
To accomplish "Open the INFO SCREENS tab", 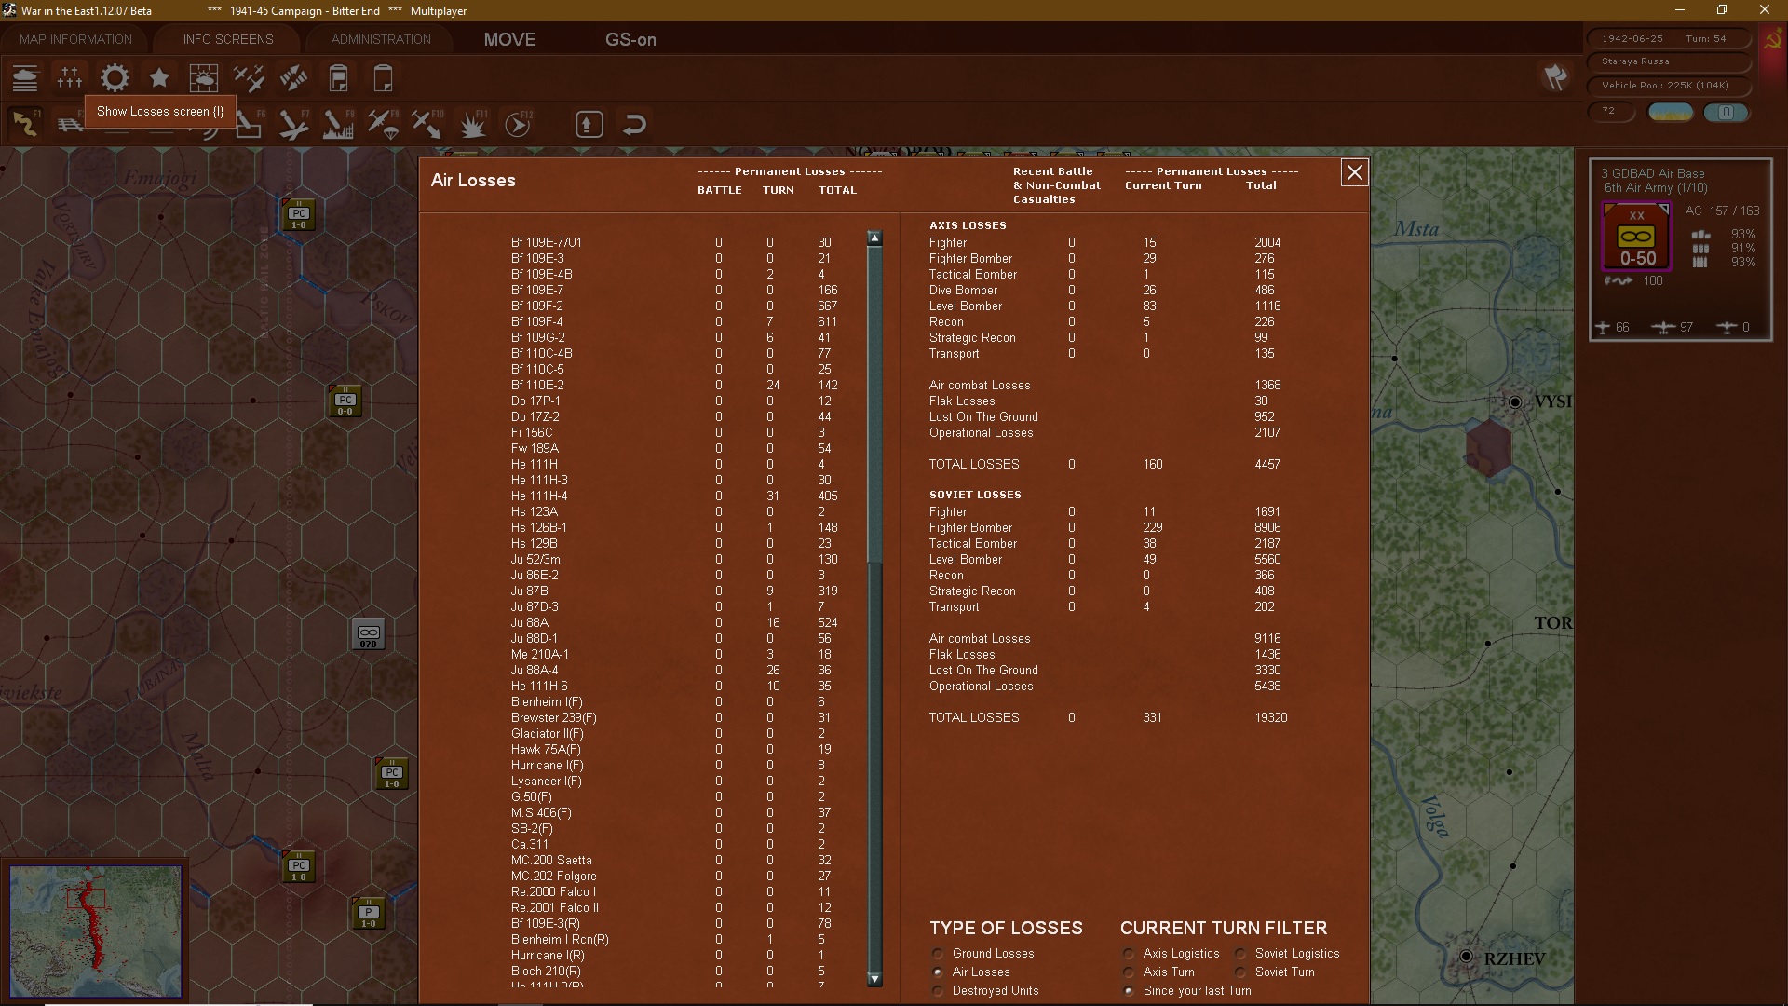I will pos(228,39).
